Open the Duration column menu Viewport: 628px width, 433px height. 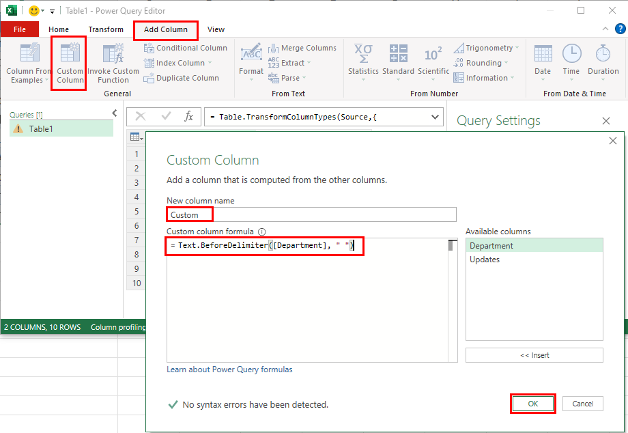(x=603, y=62)
